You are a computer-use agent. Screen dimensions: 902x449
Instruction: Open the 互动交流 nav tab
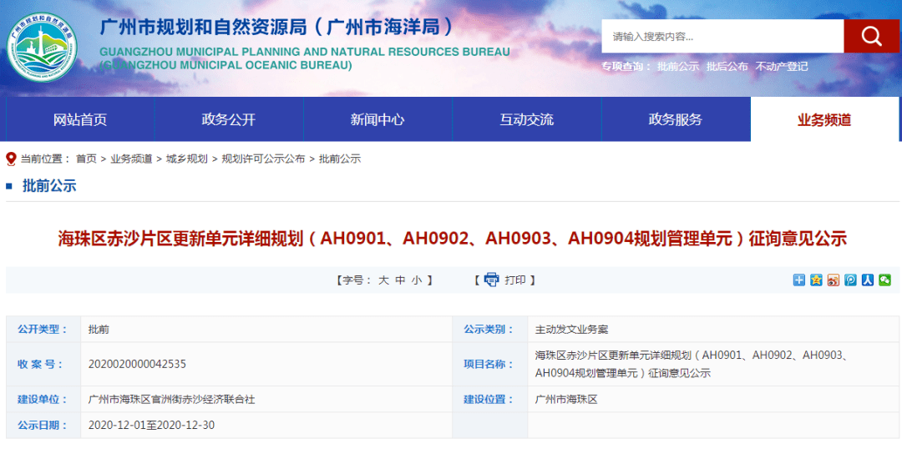526,119
